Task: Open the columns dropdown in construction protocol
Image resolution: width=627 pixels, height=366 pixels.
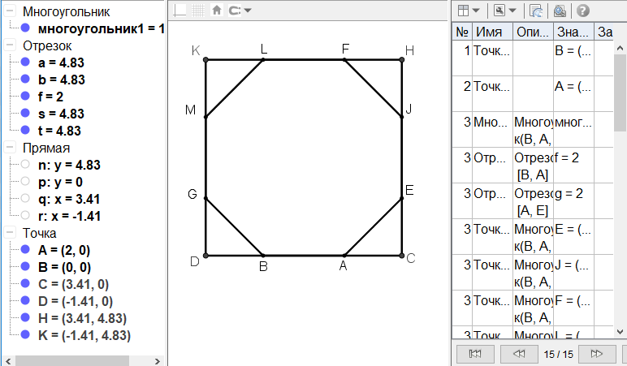Action: (469, 11)
